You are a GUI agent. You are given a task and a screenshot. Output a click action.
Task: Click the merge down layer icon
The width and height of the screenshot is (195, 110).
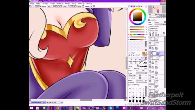[x=153, y=35]
